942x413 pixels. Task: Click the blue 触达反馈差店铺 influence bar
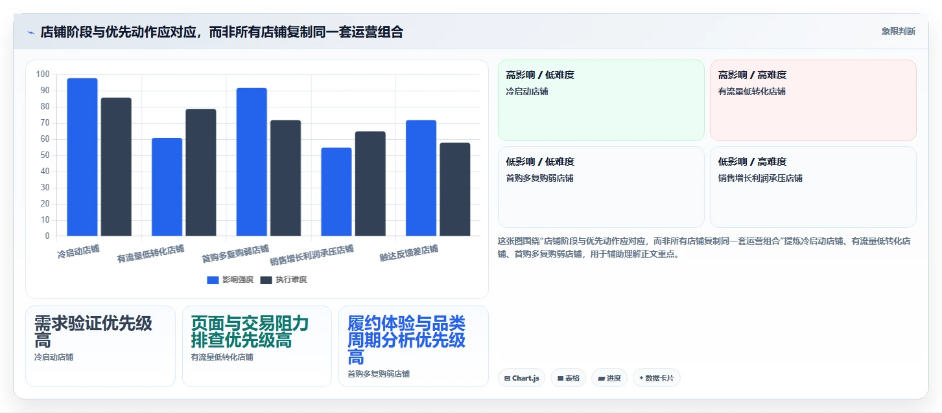coord(421,178)
